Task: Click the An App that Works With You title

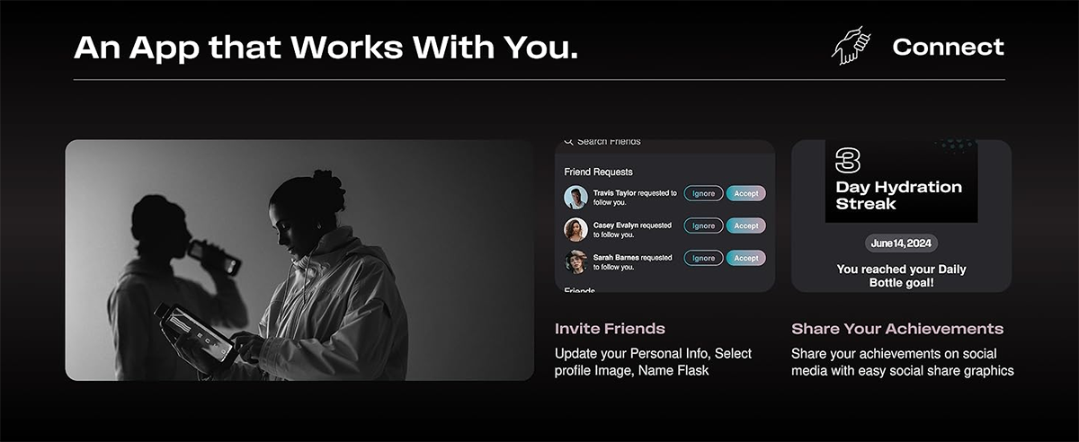Action: pyautogui.click(x=325, y=47)
